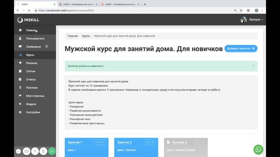Click the calendar icon beside Отчеты

click(20, 79)
